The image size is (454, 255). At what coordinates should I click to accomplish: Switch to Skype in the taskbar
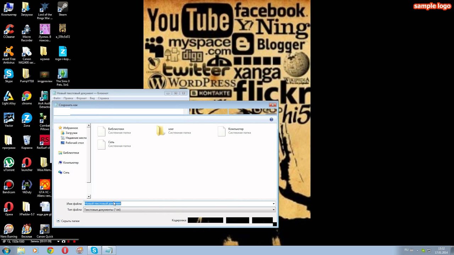94,250
